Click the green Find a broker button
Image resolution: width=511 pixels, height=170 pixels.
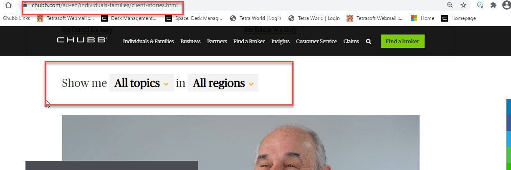click(402, 42)
